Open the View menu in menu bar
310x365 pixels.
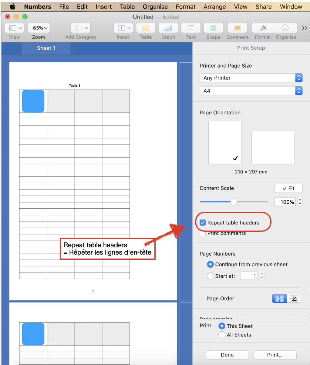241,7
